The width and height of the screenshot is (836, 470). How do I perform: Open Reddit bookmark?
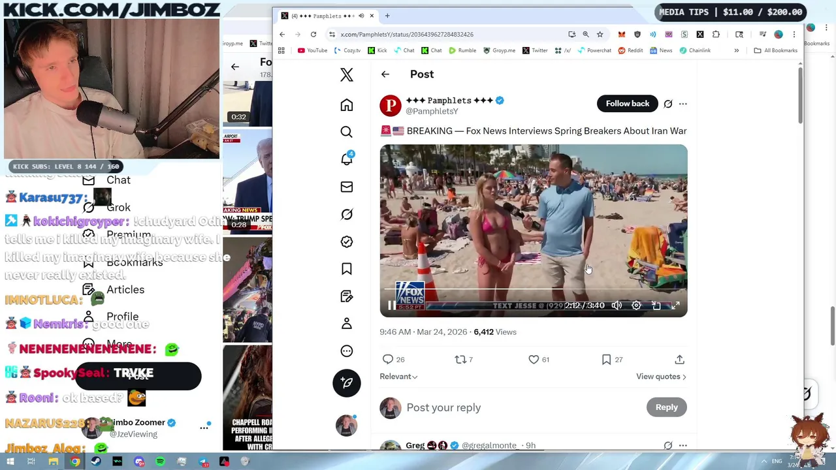(630, 50)
